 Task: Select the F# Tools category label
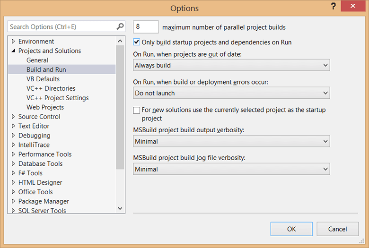point(30,173)
